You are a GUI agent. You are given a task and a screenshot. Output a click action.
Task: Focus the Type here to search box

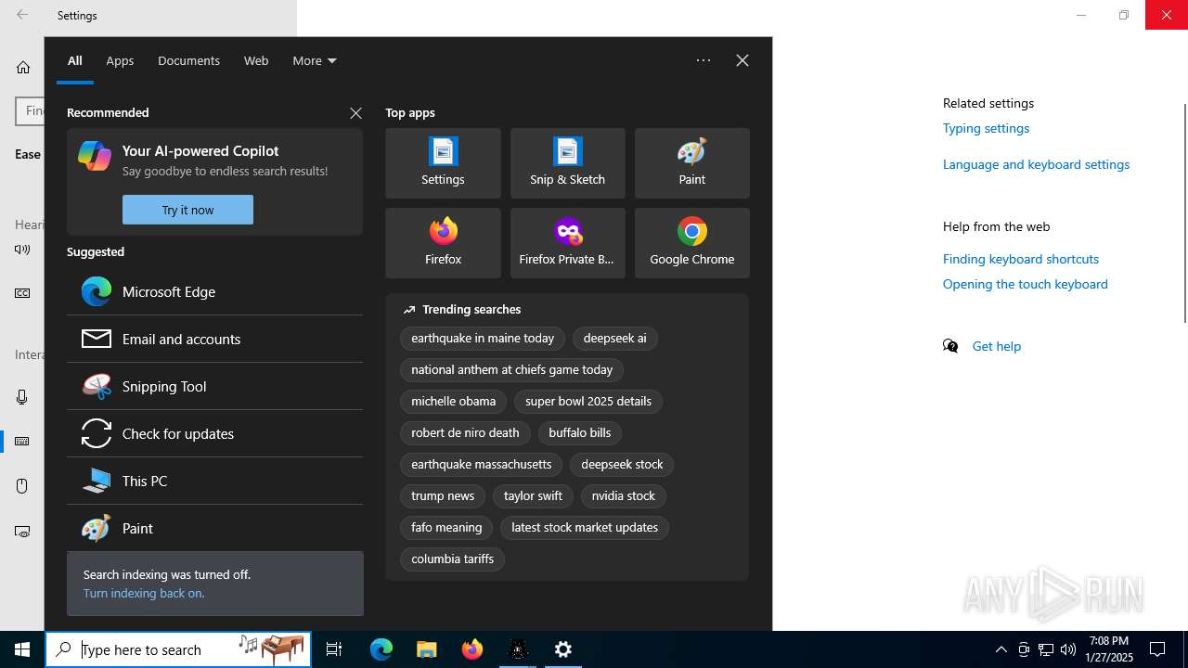pos(178,649)
